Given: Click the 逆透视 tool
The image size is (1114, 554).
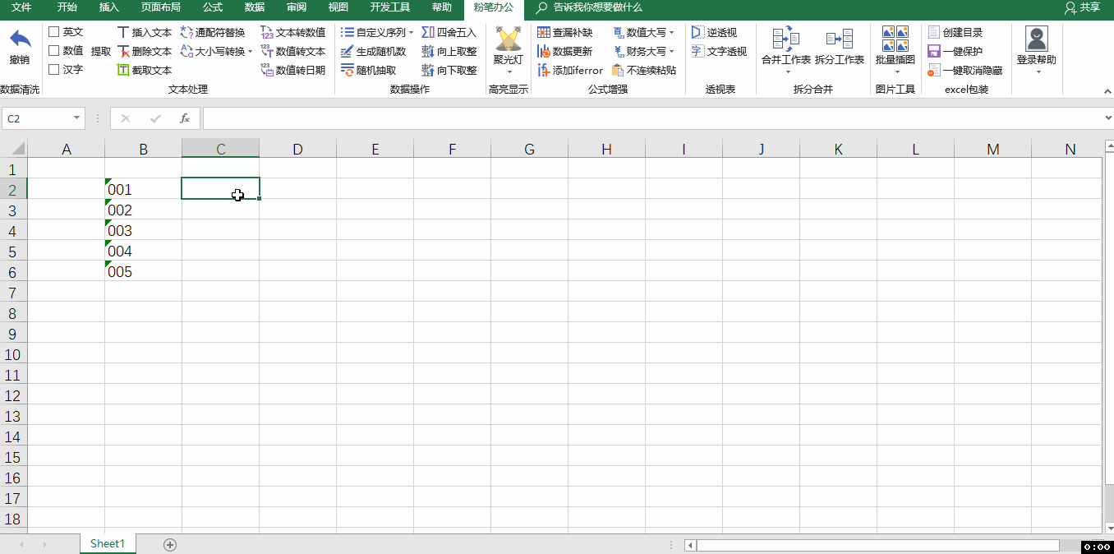Looking at the screenshot, I should (714, 32).
